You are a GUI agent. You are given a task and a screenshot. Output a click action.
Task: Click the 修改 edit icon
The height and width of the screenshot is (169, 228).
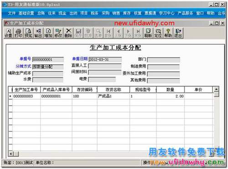click(x=58, y=33)
